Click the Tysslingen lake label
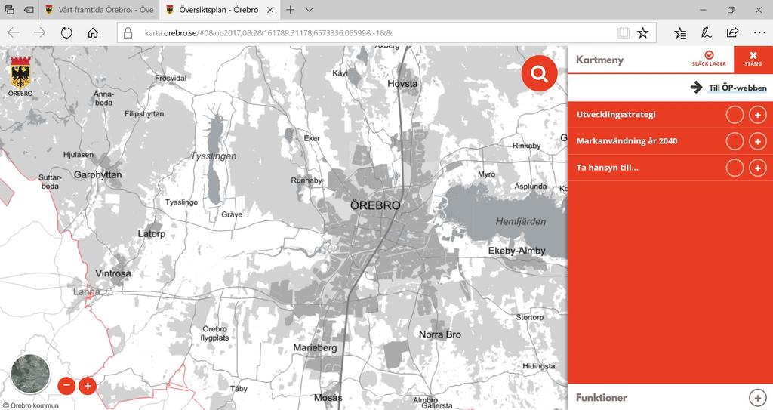This screenshot has height=410, width=773. tap(214, 156)
